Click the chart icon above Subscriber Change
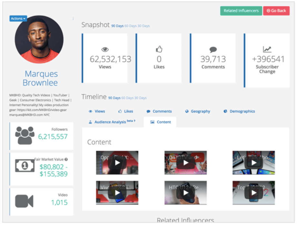Image resolution: width=298 pixels, height=225 pixels. click(x=267, y=49)
